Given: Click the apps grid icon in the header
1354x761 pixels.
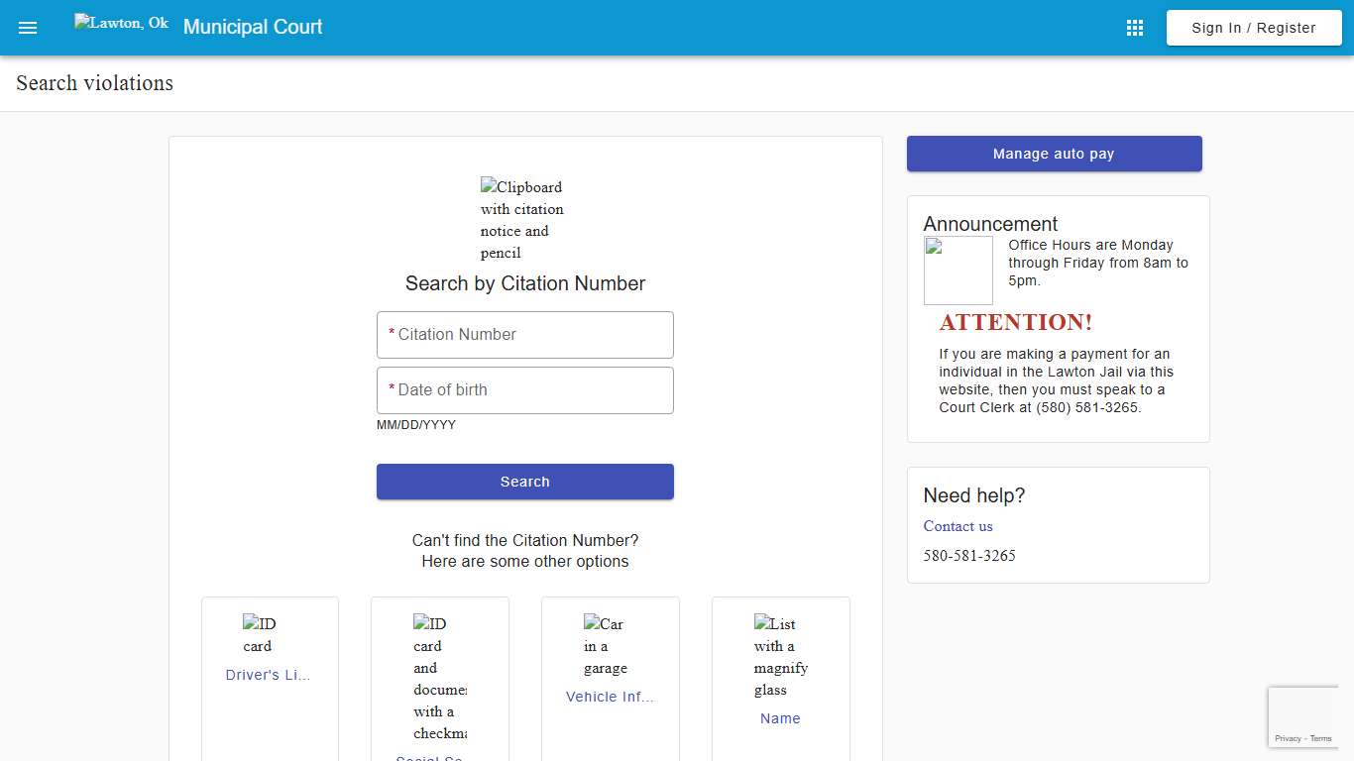Looking at the screenshot, I should (1134, 27).
